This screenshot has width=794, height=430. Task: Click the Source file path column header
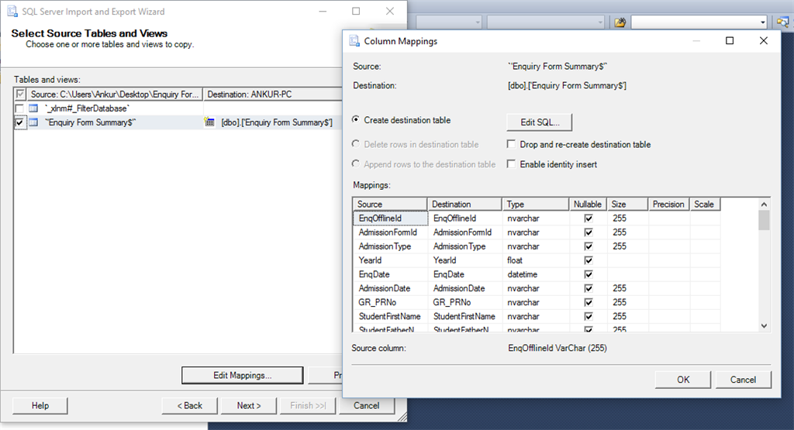click(x=115, y=94)
